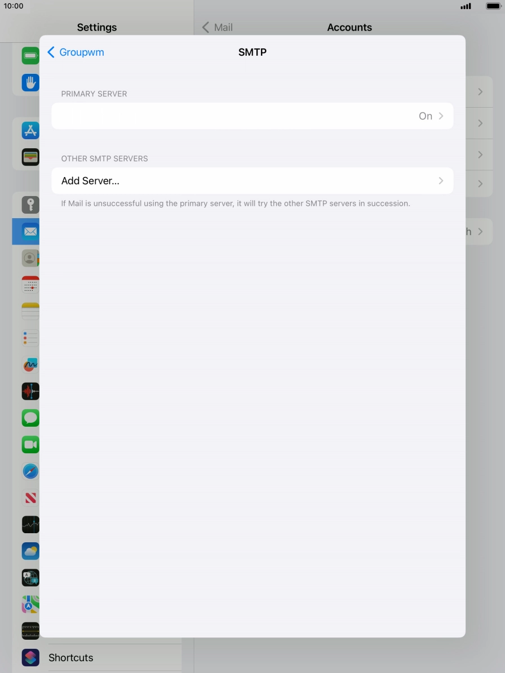Return to Mail via the back arrow
The image size is (505, 673).
coord(217,27)
